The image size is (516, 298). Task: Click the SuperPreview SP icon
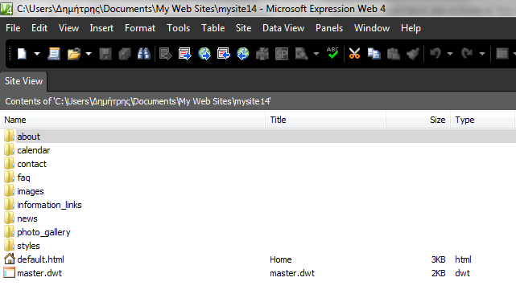(x=282, y=54)
